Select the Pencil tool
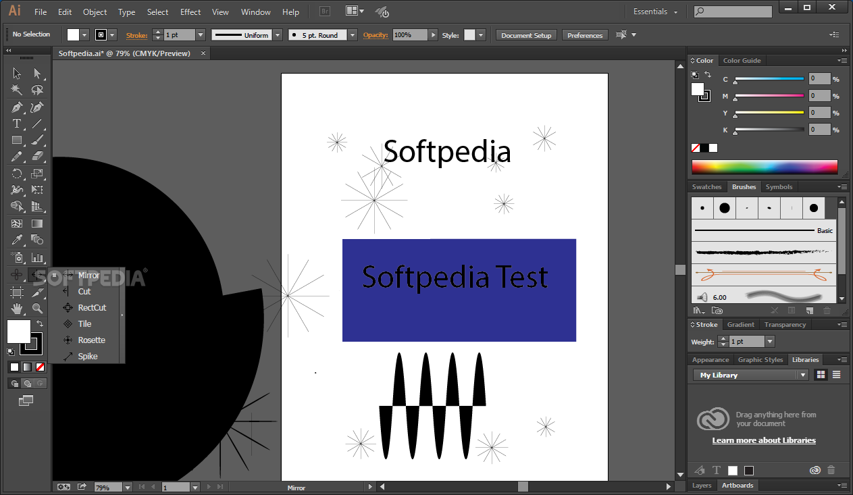The image size is (853, 495). click(x=17, y=157)
